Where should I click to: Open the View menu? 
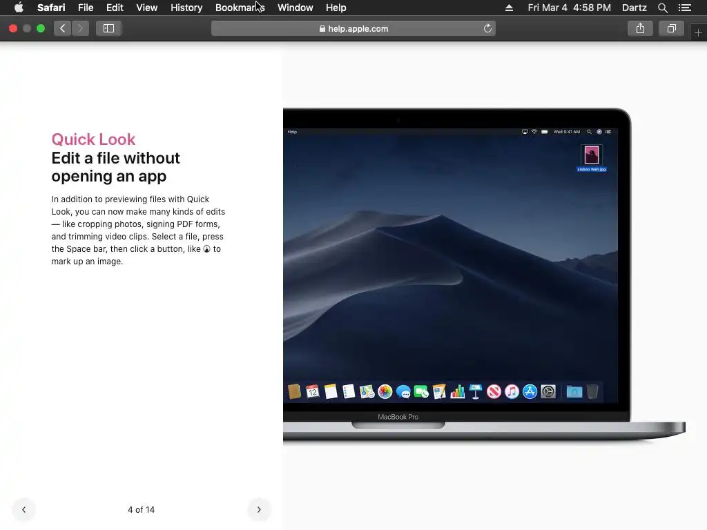146,8
